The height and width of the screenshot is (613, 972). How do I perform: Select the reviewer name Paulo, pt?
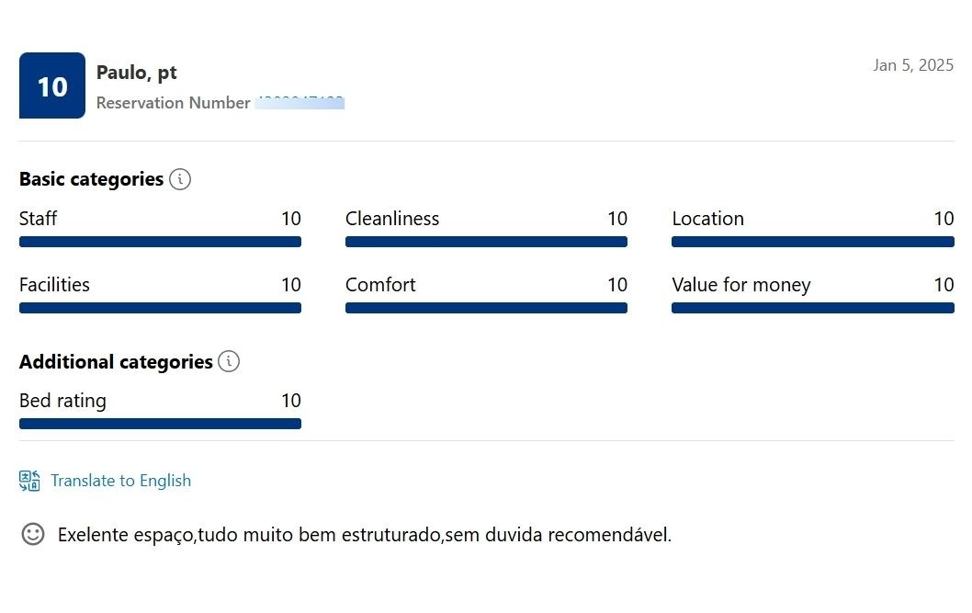[136, 73]
